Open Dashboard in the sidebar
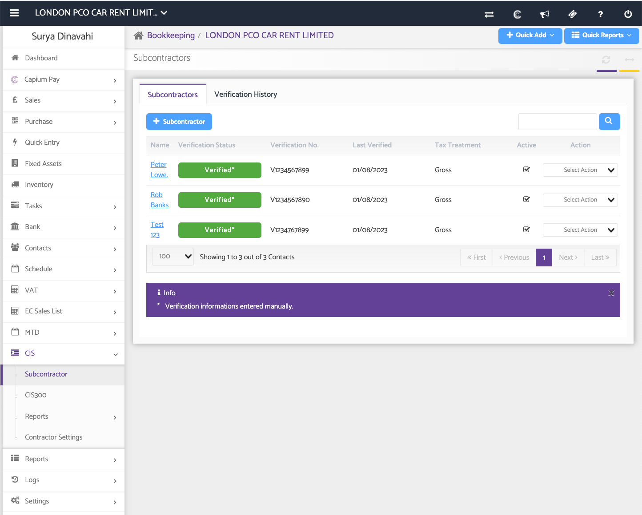642x515 pixels. pyautogui.click(x=64, y=58)
